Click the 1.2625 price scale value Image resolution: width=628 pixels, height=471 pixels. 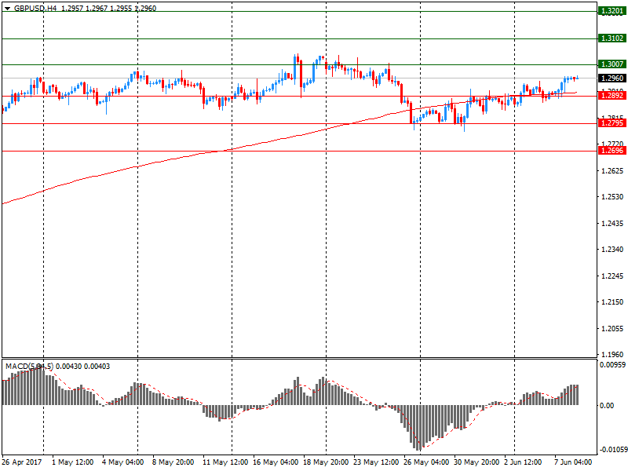pyautogui.click(x=612, y=171)
